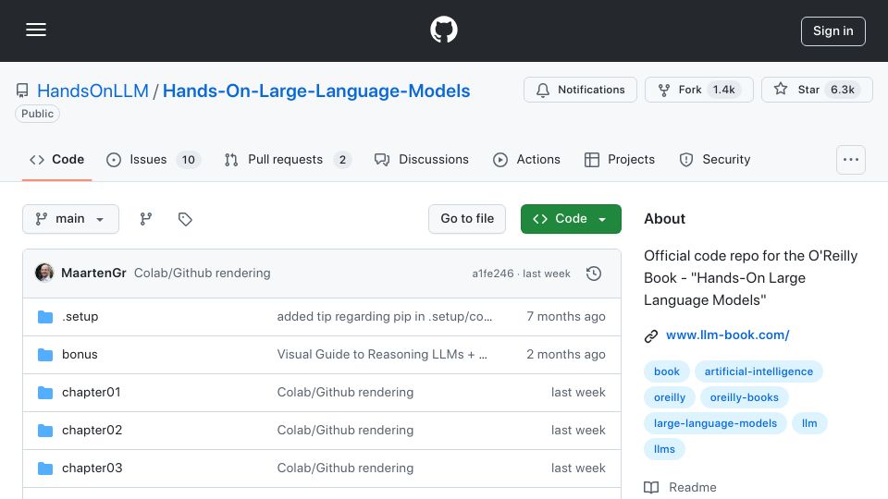Open the Pull requests tab
This screenshot has width=888, height=499.
[x=288, y=160]
